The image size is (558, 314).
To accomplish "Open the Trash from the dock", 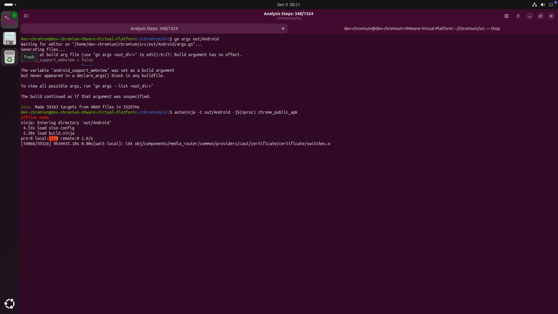I will tap(10, 57).
